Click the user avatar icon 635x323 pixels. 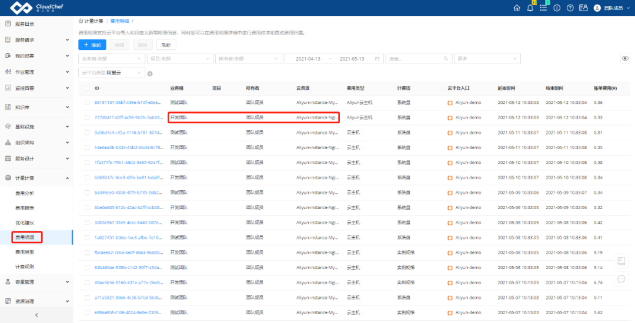coord(597,8)
